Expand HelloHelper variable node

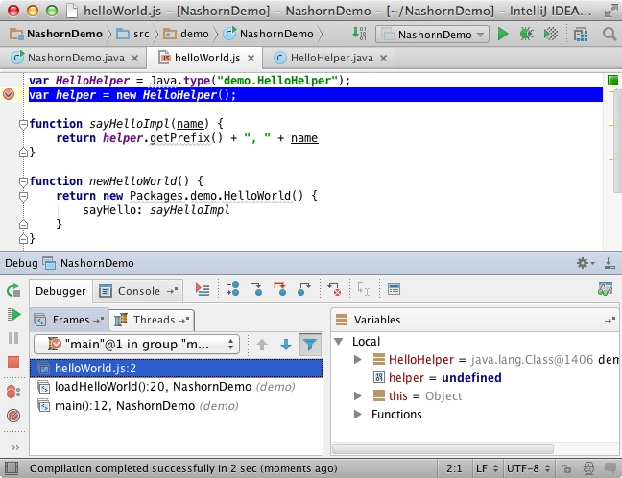[357, 359]
